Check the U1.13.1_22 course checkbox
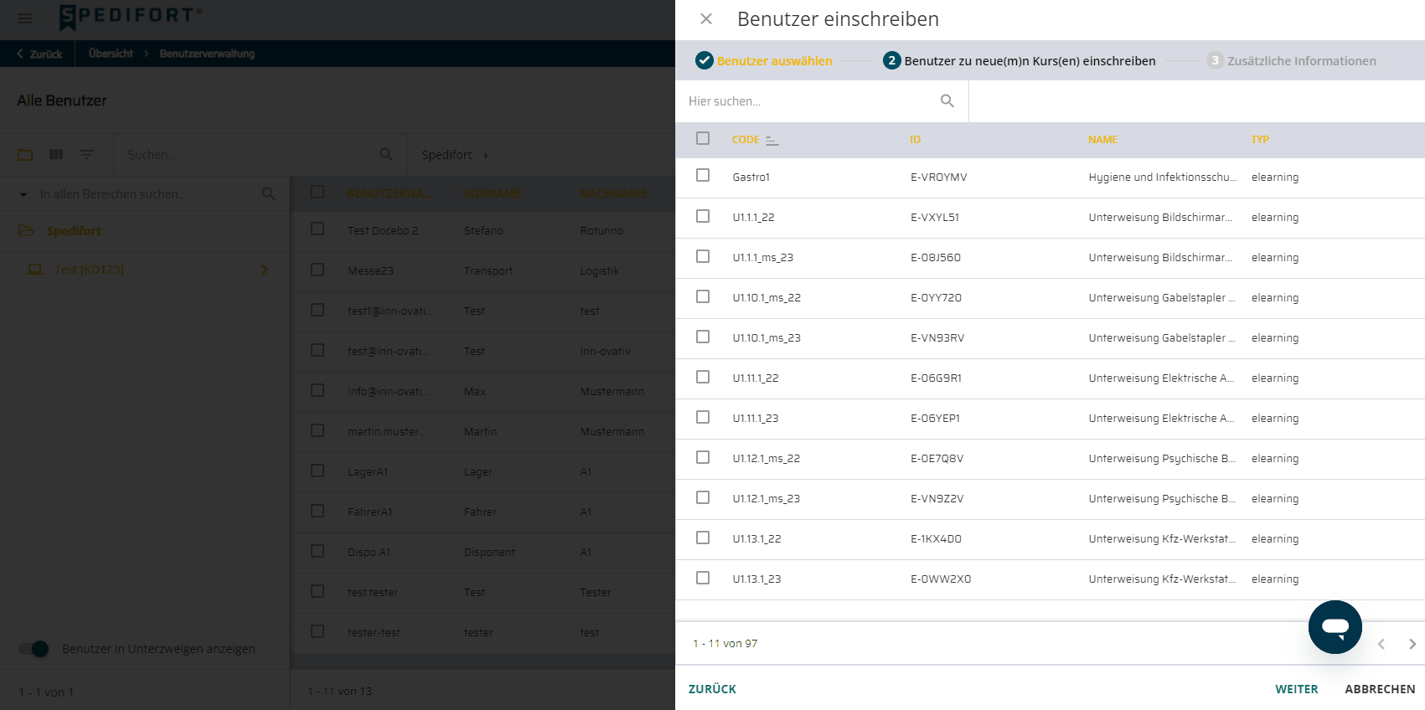 pyautogui.click(x=703, y=538)
